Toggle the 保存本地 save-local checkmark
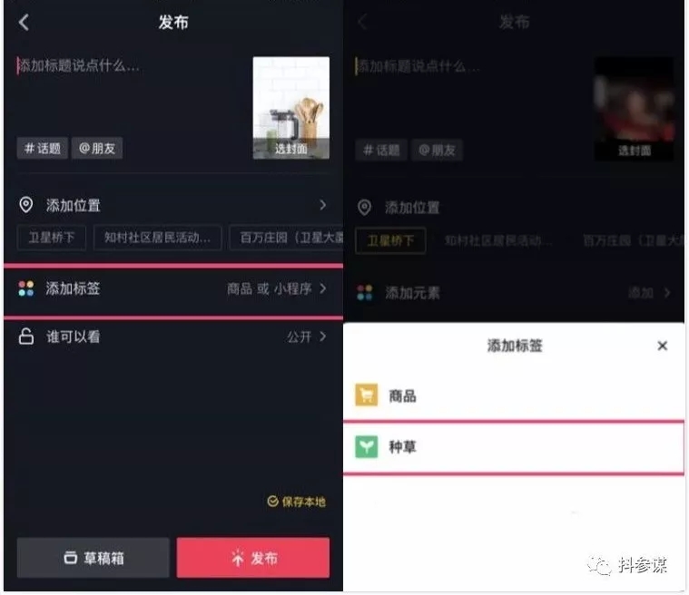Screen dimensions: 689x595 tap(272, 501)
